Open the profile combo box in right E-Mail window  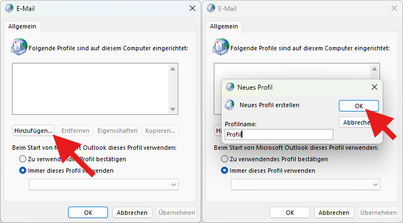(x=376, y=185)
